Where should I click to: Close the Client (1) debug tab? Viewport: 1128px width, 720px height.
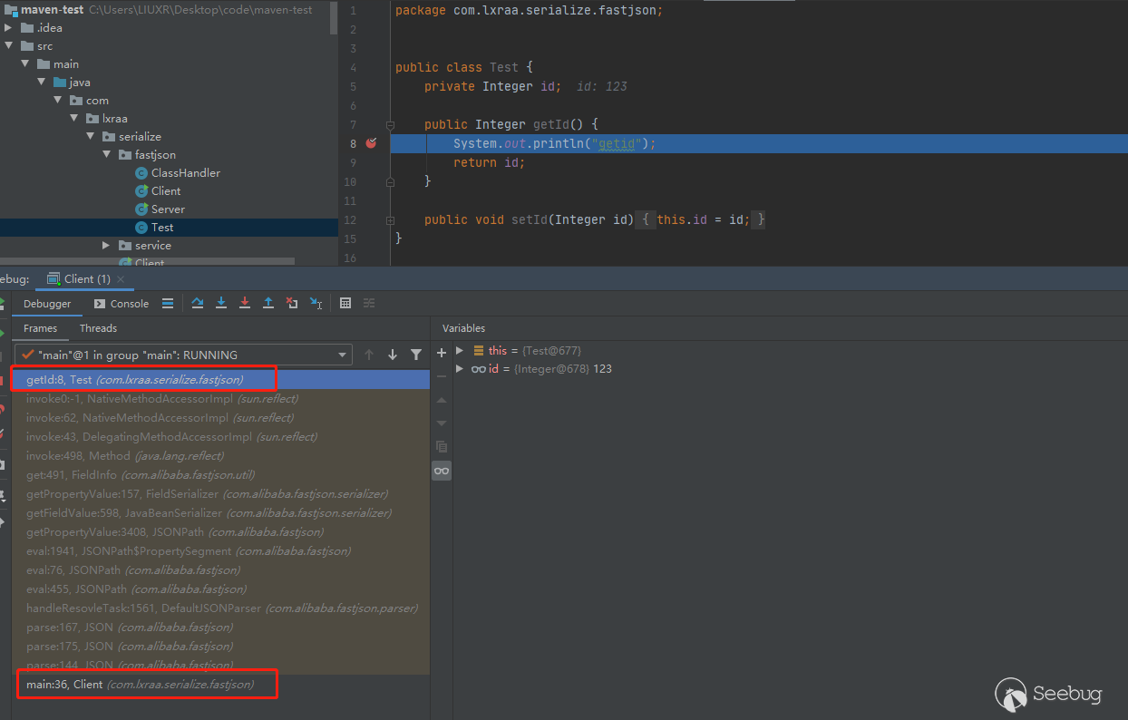pos(121,279)
